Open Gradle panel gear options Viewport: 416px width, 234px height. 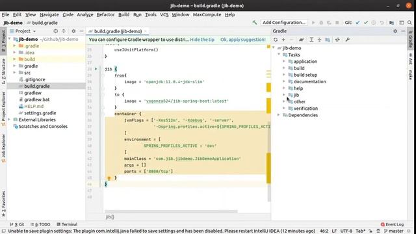tap(395, 31)
